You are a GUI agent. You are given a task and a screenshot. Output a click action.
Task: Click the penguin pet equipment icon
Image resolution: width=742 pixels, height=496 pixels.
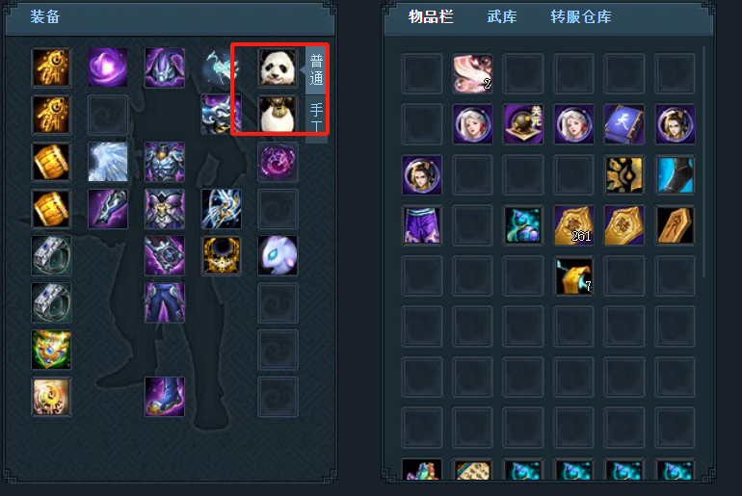point(278,115)
